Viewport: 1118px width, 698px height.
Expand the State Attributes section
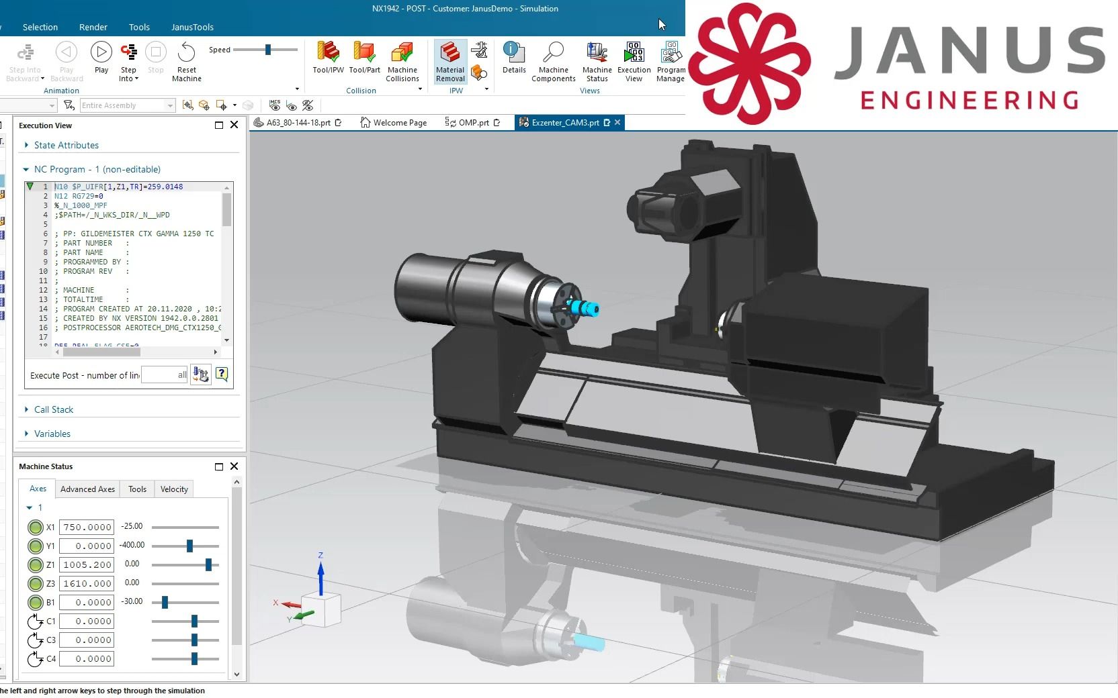[x=66, y=145]
